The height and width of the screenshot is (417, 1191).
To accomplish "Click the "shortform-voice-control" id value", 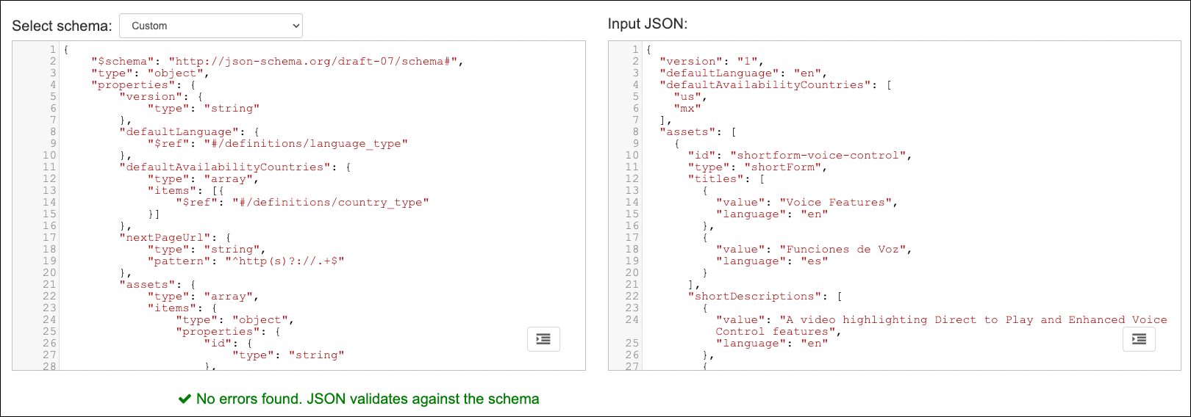I will coord(820,156).
